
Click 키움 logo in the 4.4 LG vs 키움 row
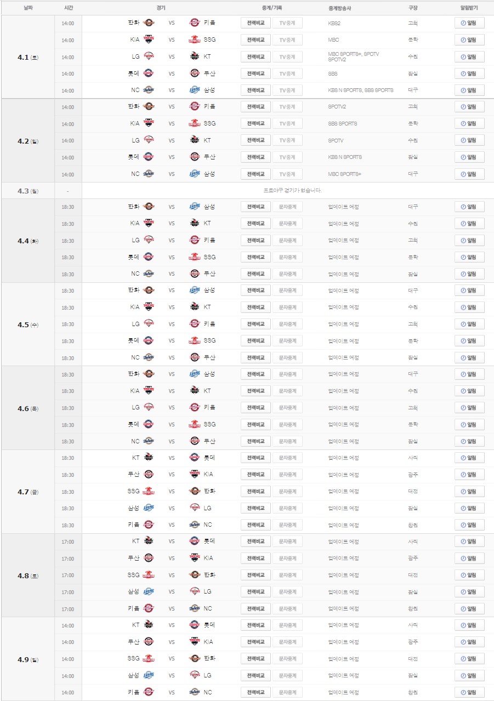tap(195, 240)
